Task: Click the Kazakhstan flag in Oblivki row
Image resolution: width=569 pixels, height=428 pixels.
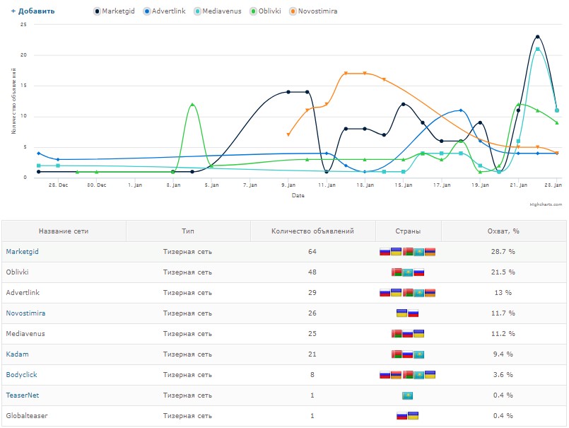Action: point(408,272)
